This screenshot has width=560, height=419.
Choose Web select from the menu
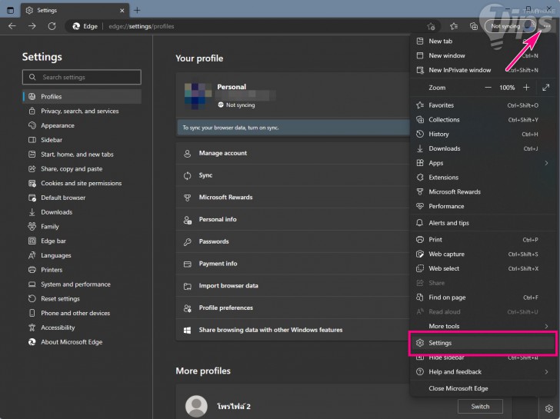(x=483, y=268)
